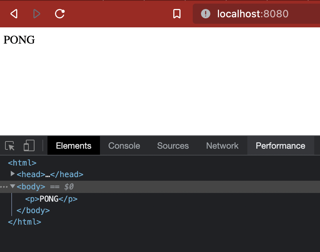Switch to the Elements tab
Viewport: 320px width, 252px height.
74,146
